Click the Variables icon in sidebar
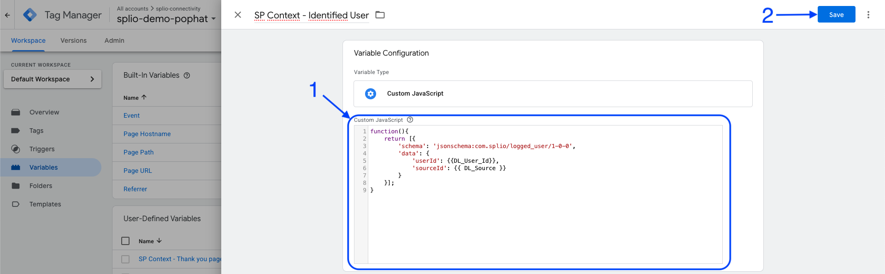The width and height of the screenshot is (885, 274). point(16,167)
